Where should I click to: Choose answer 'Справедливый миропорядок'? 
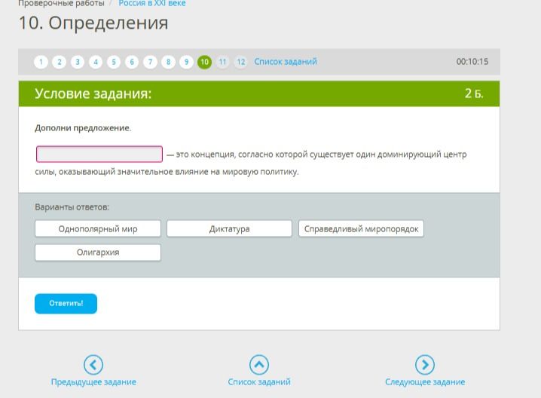coord(361,229)
